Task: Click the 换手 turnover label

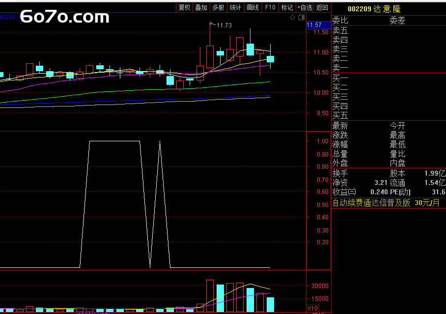Action: point(340,173)
